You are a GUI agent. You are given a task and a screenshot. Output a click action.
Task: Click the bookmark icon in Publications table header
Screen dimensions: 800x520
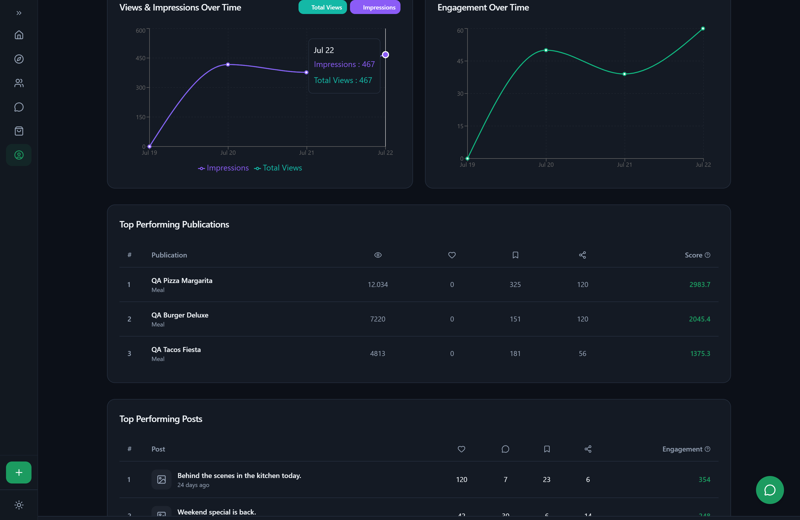point(515,255)
